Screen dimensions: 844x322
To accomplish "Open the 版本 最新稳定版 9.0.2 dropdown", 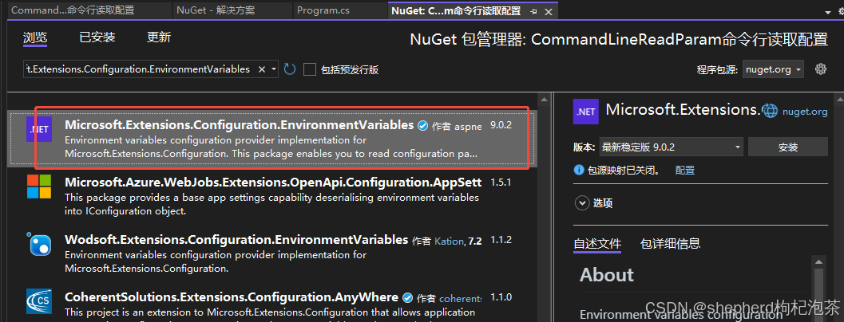I will 672,147.
